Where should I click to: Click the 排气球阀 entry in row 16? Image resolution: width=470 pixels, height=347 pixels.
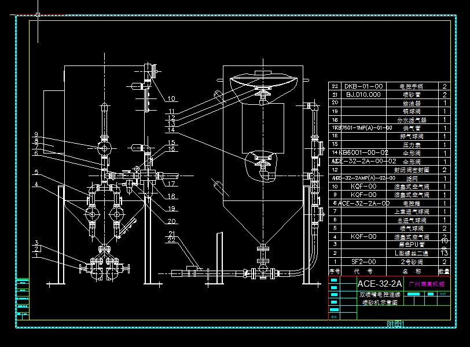coord(412,137)
